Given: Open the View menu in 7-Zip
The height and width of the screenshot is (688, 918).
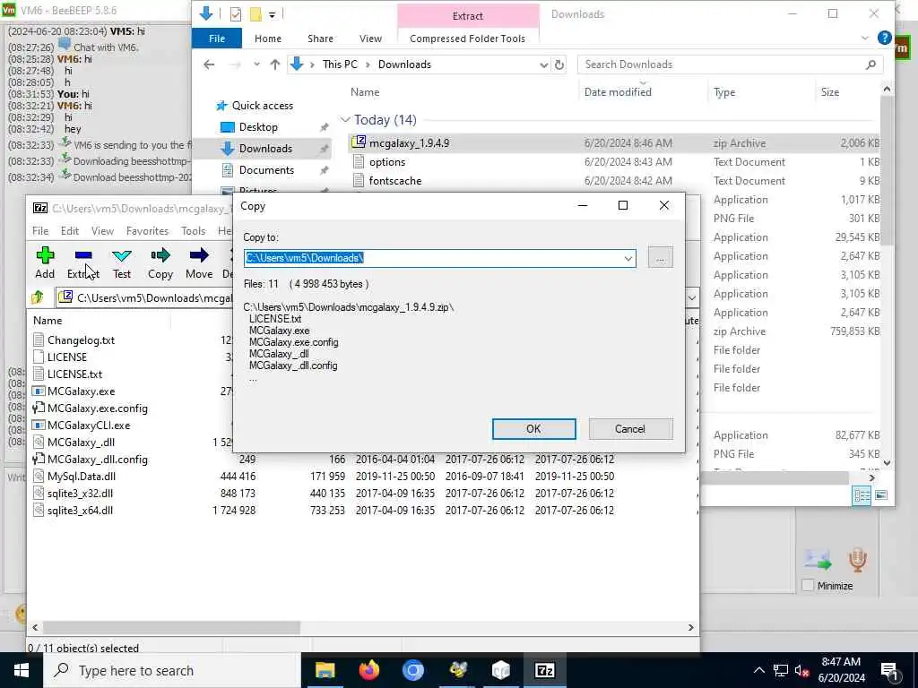Looking at the screenshot, I should pyautogui.click(x=102, y=231).
